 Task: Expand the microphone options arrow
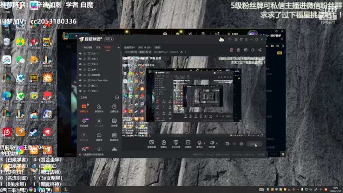[205, 143]
